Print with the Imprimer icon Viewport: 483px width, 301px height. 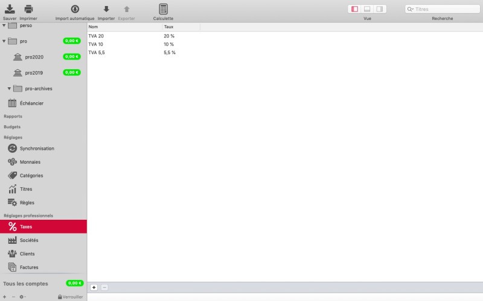[28, 9]
